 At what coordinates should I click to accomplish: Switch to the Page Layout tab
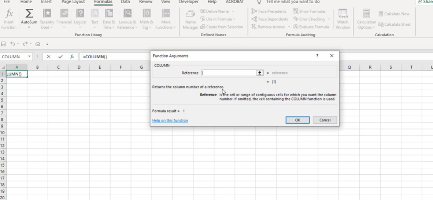point(73,2)
